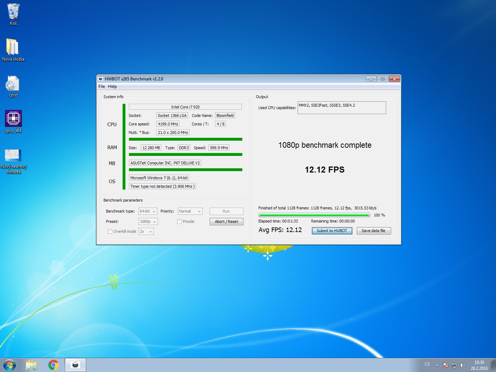Screen dimensions: 496x372
Task: Open the Koš recycle bin icon
Action: (13, 14)
